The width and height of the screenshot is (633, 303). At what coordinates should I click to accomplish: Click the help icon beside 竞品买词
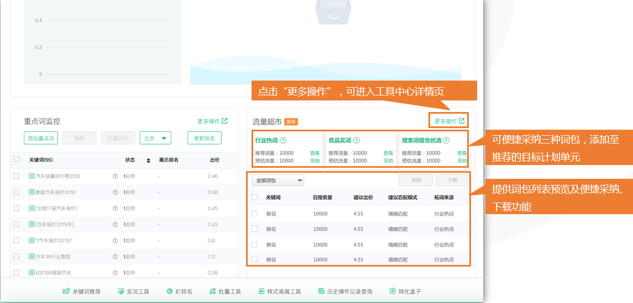coord(357,141)
